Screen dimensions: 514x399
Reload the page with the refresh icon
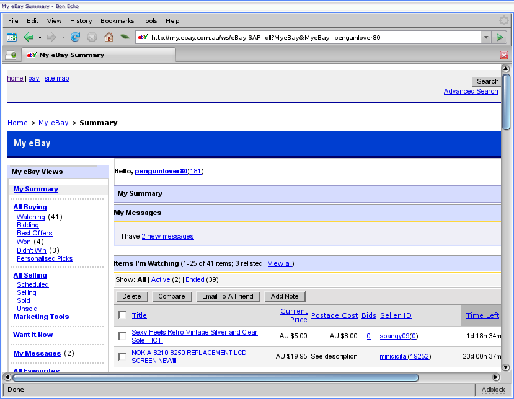[x=76, y=37]
